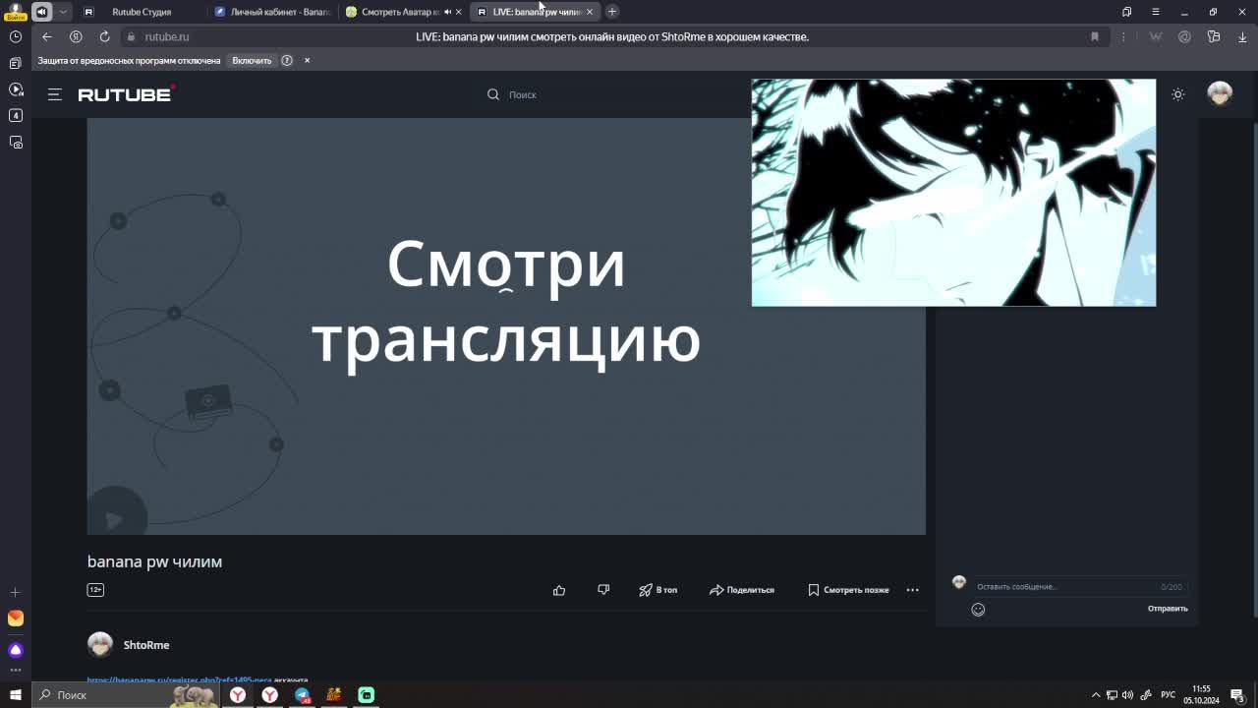The image size is (1258, 708).
Task: Send chat message with Отправить
Action: coord(1168,609)
